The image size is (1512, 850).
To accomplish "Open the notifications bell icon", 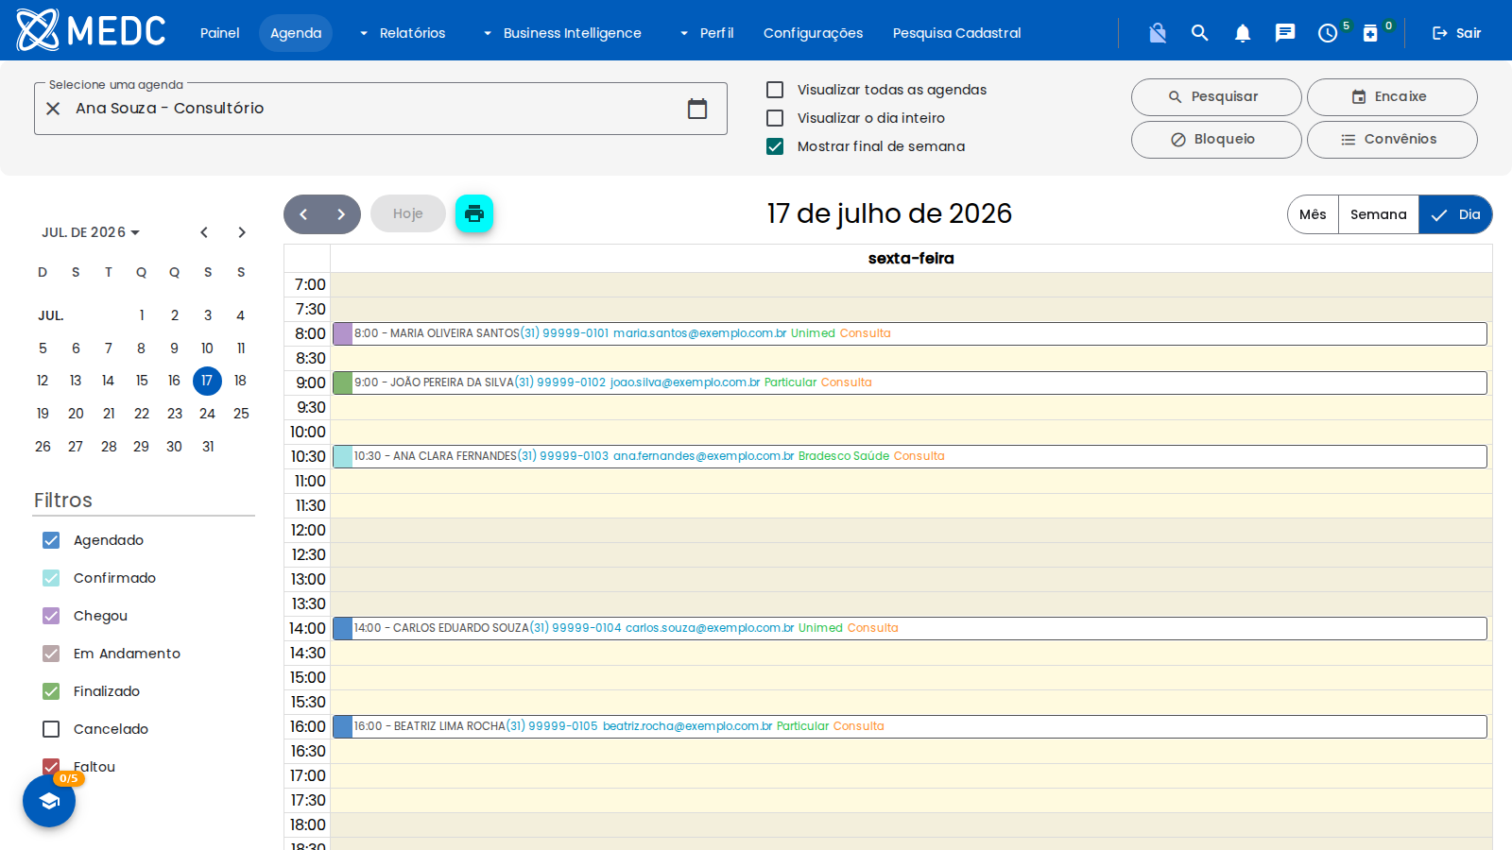I will coord(1243,33).
